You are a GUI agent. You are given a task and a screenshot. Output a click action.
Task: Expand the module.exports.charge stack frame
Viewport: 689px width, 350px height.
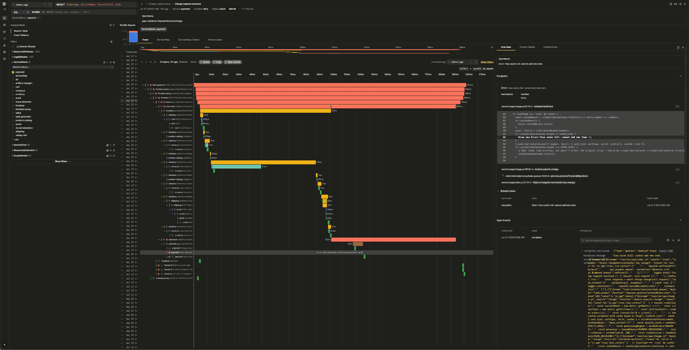point(678,169)
